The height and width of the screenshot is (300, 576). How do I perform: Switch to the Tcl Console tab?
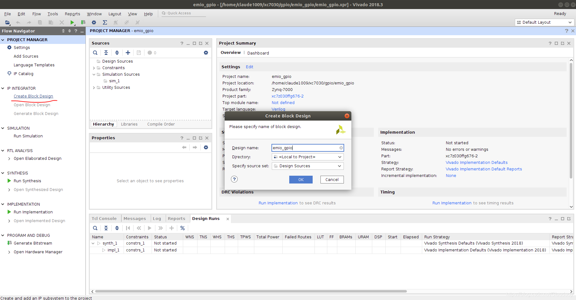tap(104, 219)
